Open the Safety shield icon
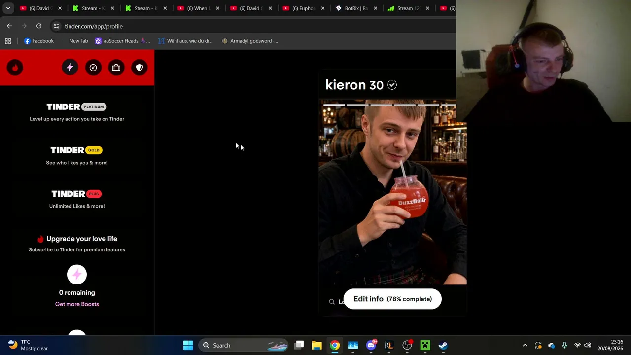The height and width of the screenshot is (355, 631). click(140, 68)
